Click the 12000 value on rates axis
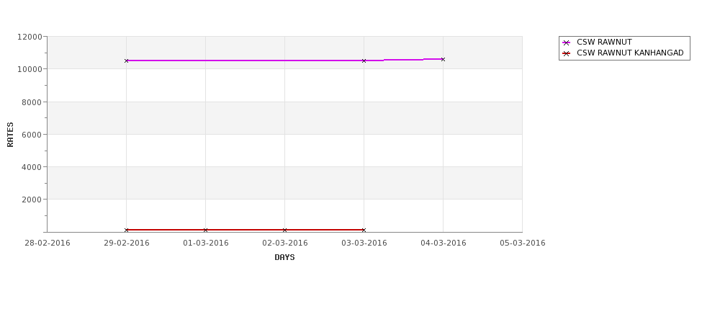This screenshot has width=702, height=309. [x=30, y=37]
